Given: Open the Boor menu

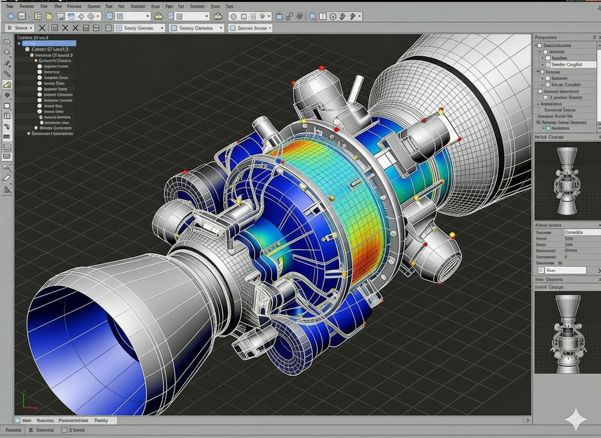Looking at the screenshot, I should point(156,6).
